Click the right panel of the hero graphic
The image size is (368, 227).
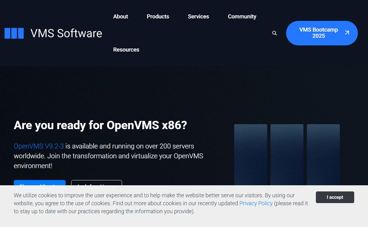[323, 153]
